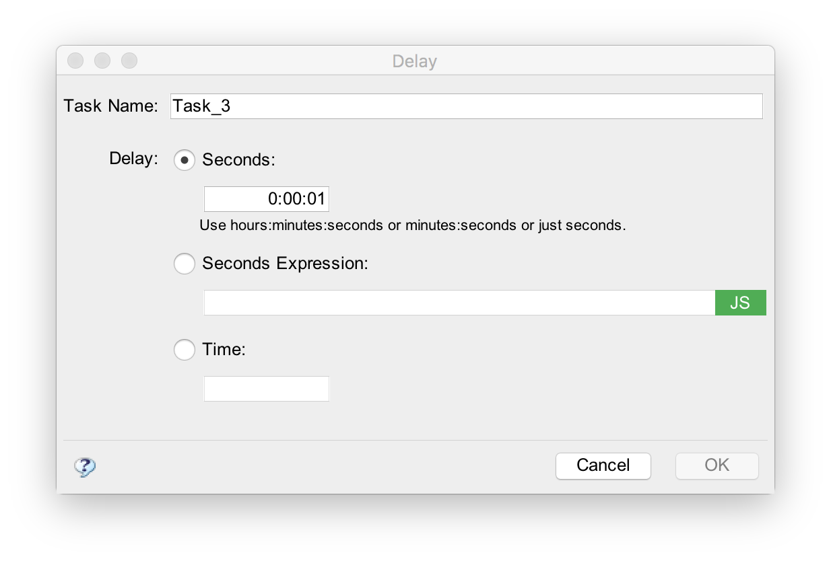
Task: Click the help question mark icon
Action: (x=85, y=466)
